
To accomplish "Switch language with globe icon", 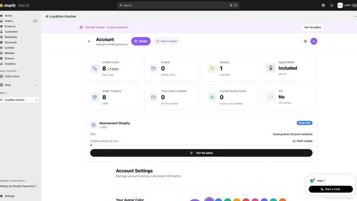I will pos(305,41).
